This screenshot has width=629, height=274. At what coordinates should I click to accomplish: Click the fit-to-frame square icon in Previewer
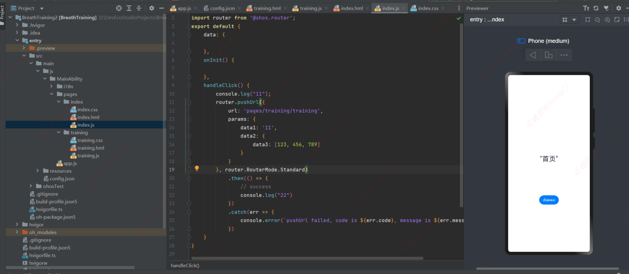pos(588,20)
